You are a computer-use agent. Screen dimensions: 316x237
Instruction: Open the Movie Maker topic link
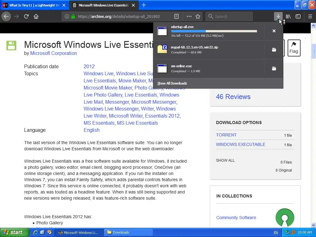pos(132,81)
